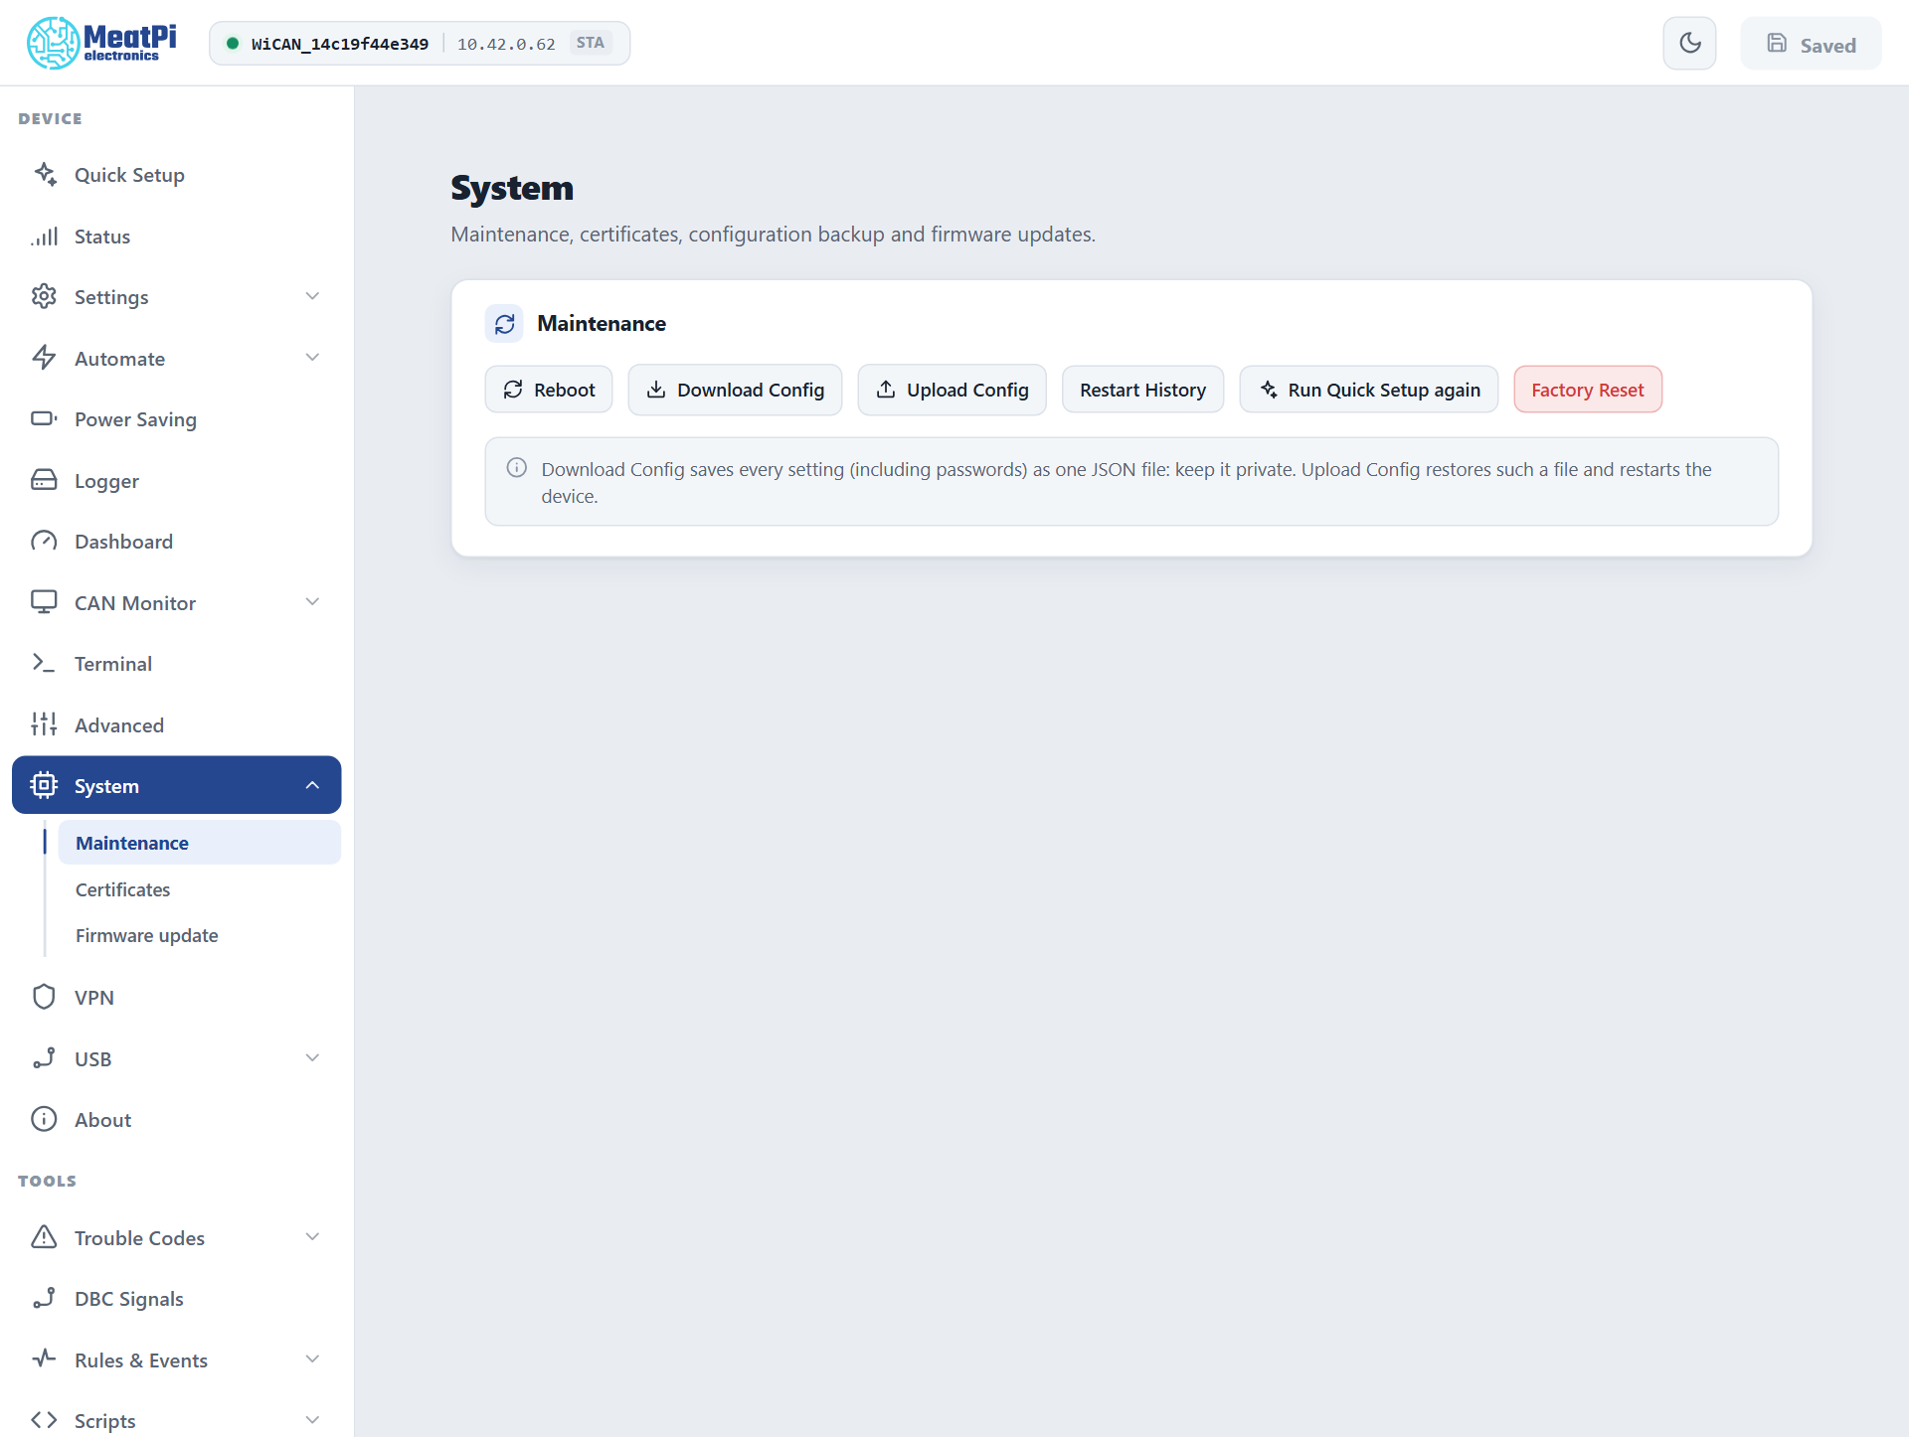This screenshot has height=1437, width=1909.
Task: Click the Terminal prompt icon
Action: pos(45,663)
